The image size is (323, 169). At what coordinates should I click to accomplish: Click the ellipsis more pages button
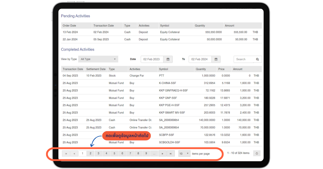pyautogui.click(x=154, y=153)
